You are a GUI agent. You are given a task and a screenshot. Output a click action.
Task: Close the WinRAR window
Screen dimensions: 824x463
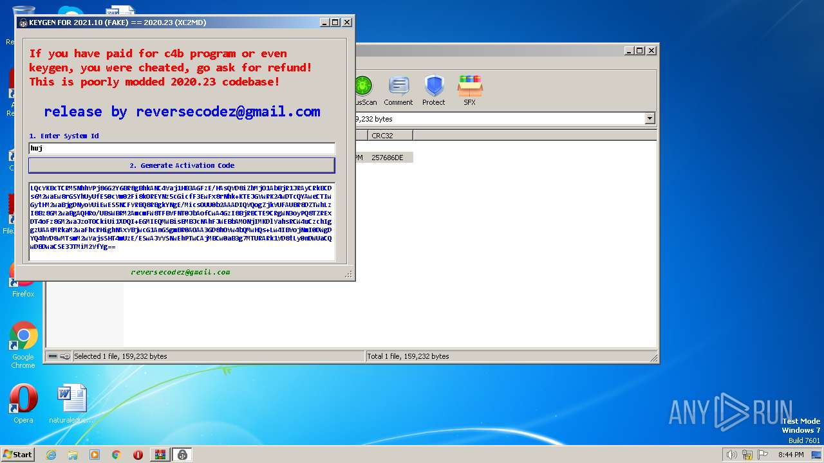tap(651, 50)
